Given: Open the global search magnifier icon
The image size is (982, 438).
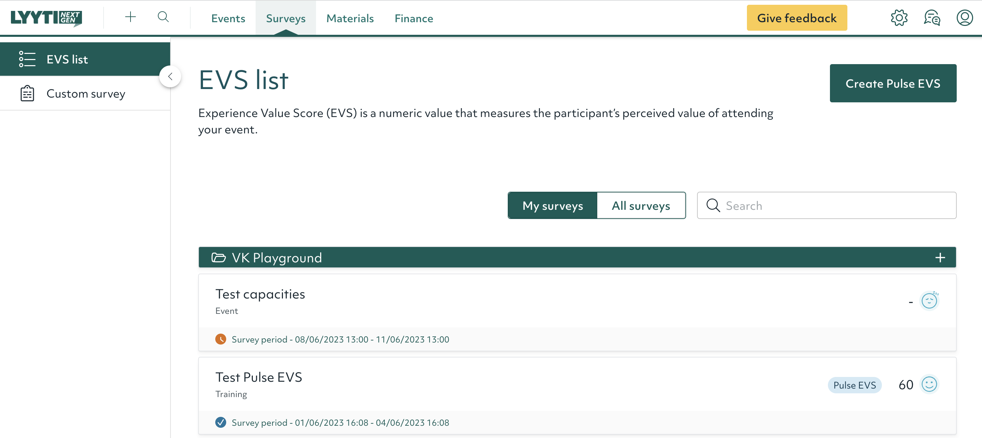Looking at the screenshot, I should pos(163,17).
